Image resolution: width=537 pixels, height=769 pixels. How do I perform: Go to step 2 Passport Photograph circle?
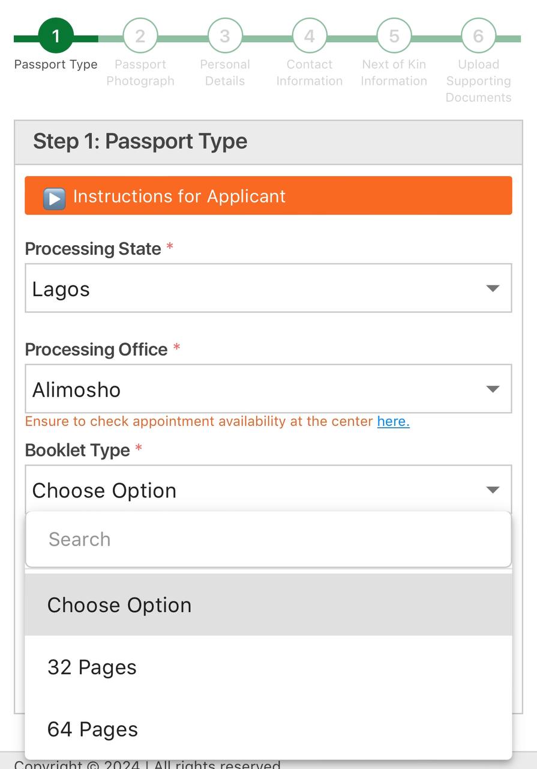pyautogui.click(x=140, y=36)
